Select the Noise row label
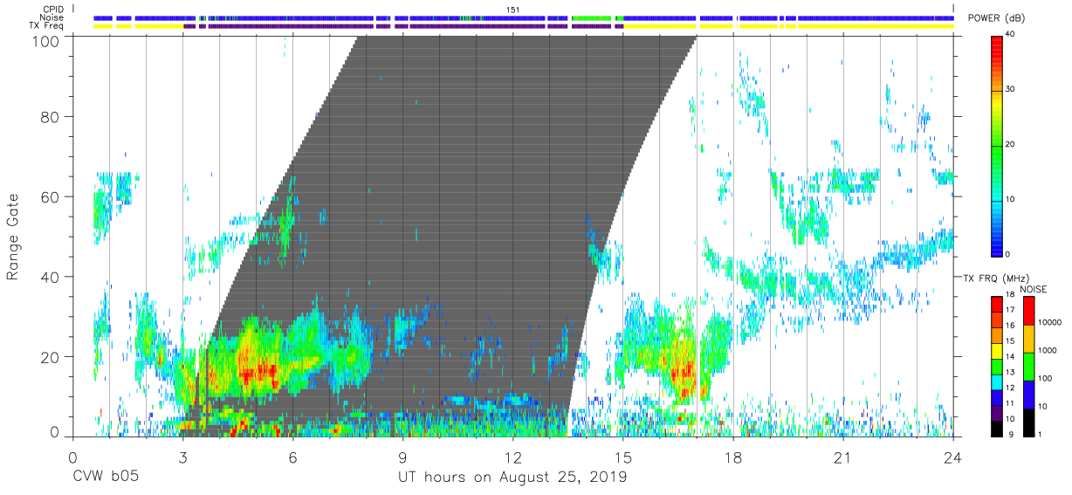 (51, 17)
